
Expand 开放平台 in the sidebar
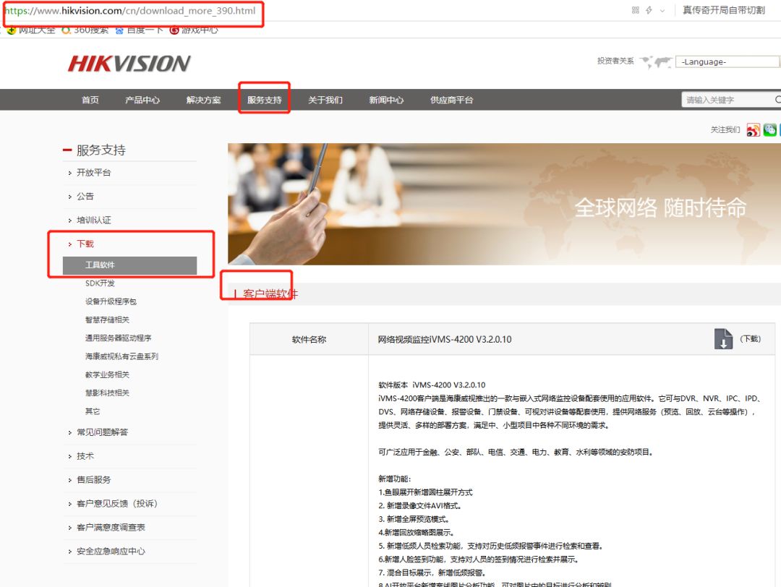93,173
